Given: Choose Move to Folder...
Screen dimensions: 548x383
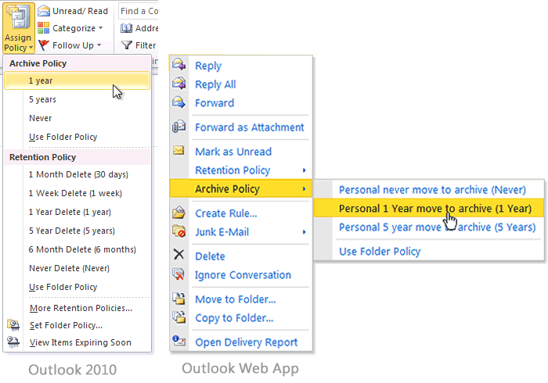Looking at the screenshot, I should click(236, 299).
